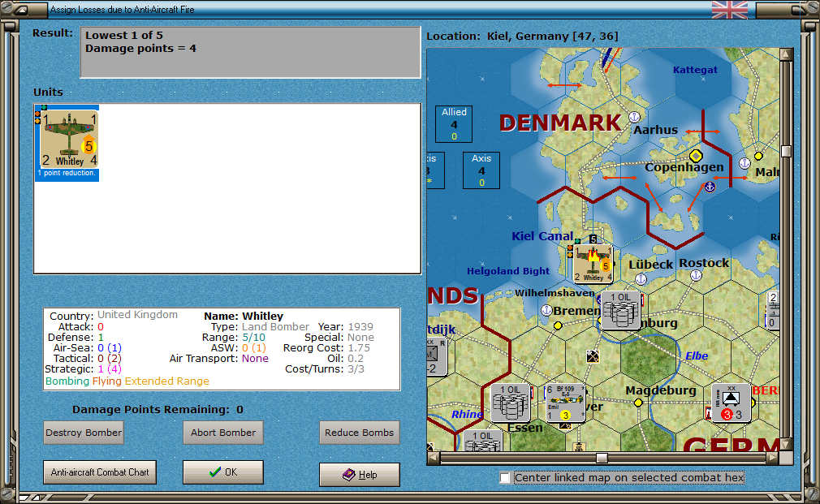Click the 'Extended Range' ability label
Viewport: 820px width, 504px height.
166,381
